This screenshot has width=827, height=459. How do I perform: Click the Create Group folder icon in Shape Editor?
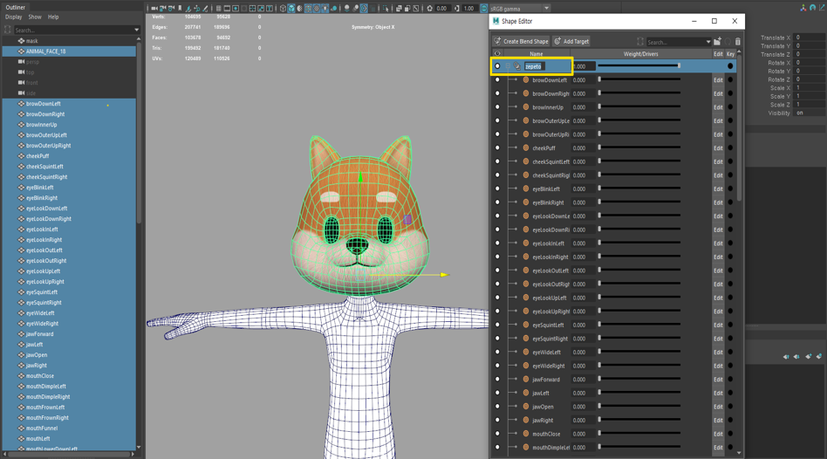(x=717, y=41)
